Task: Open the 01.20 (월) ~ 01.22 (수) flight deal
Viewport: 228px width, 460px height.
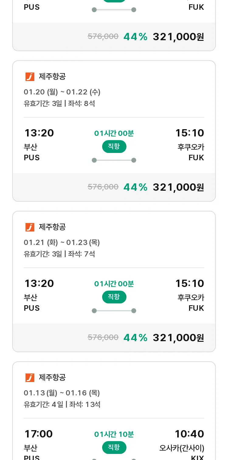Action: click(114, 131)
